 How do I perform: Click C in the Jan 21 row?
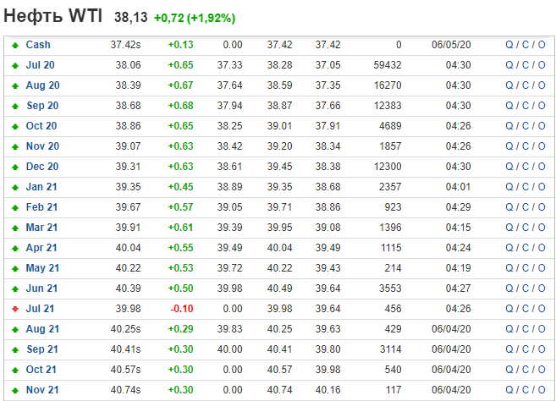coord(526,186)
